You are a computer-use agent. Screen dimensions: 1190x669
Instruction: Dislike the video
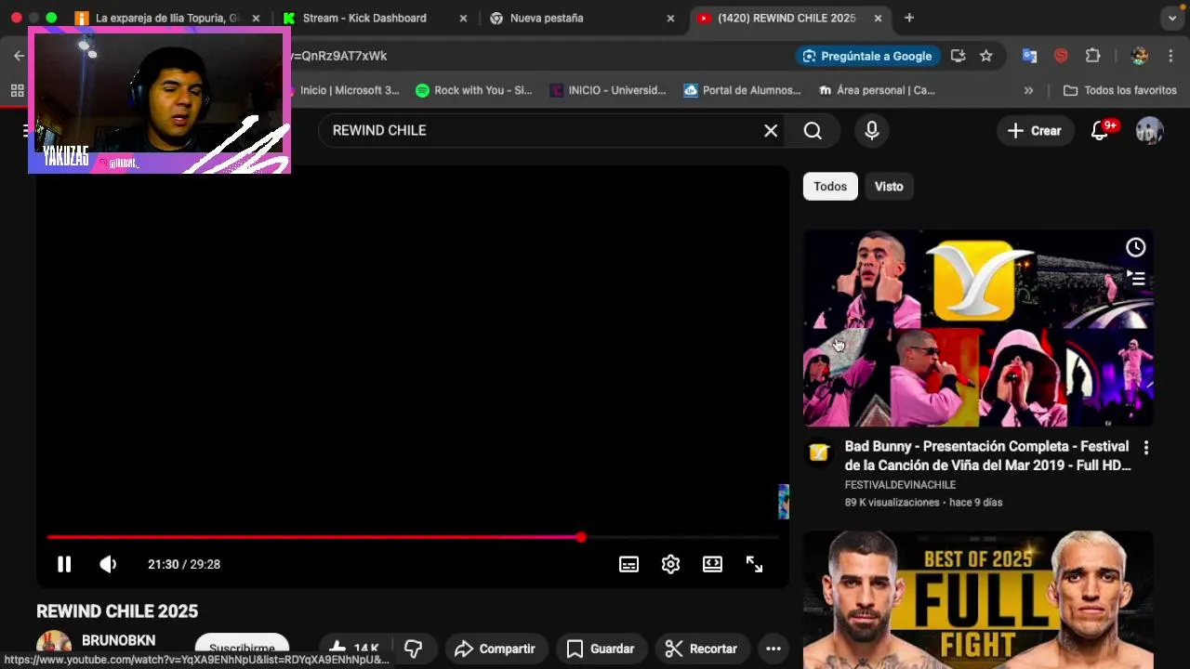[x=414, y=649]
